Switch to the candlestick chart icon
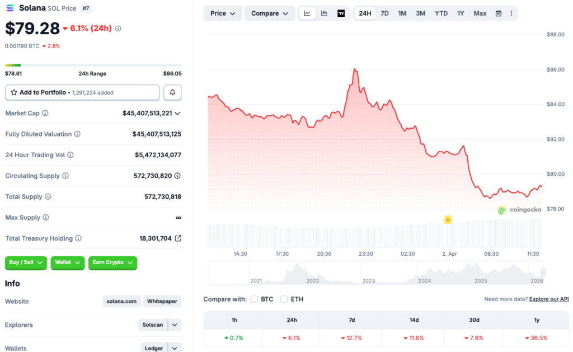Screen dimensions: 573x352 tap(324, 12)
